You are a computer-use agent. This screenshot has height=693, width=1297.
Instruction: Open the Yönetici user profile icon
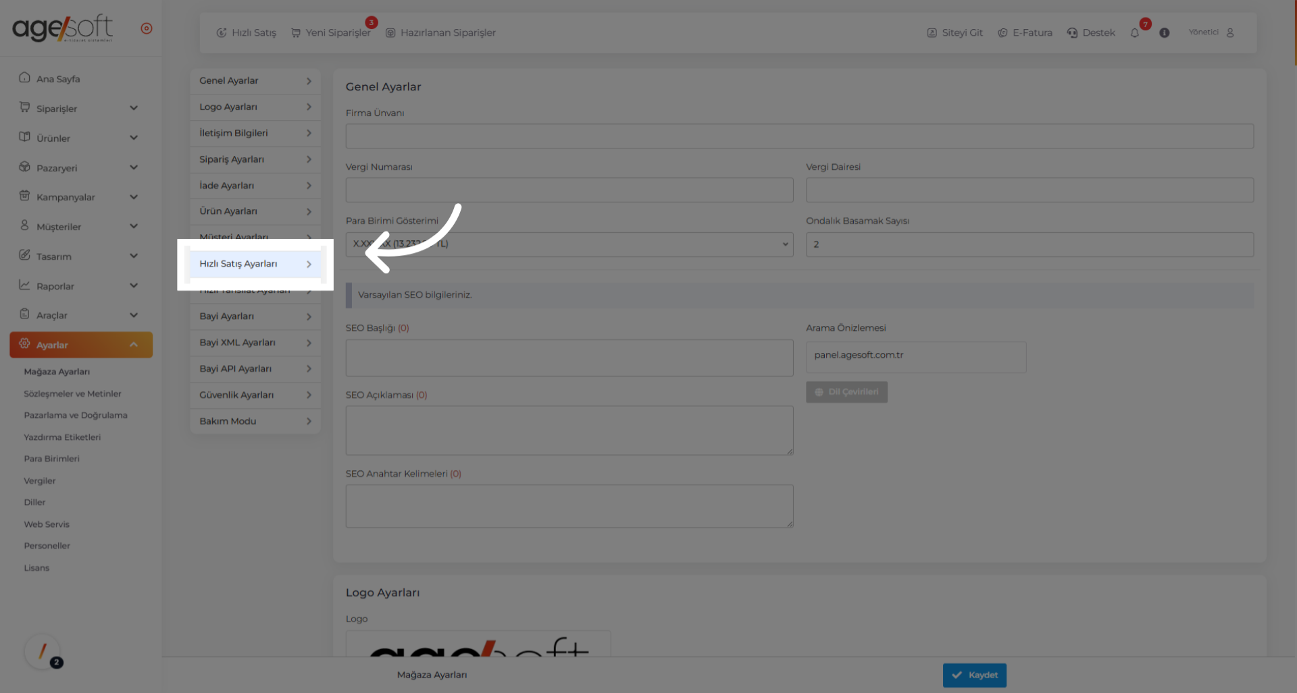coord(1230,32)
